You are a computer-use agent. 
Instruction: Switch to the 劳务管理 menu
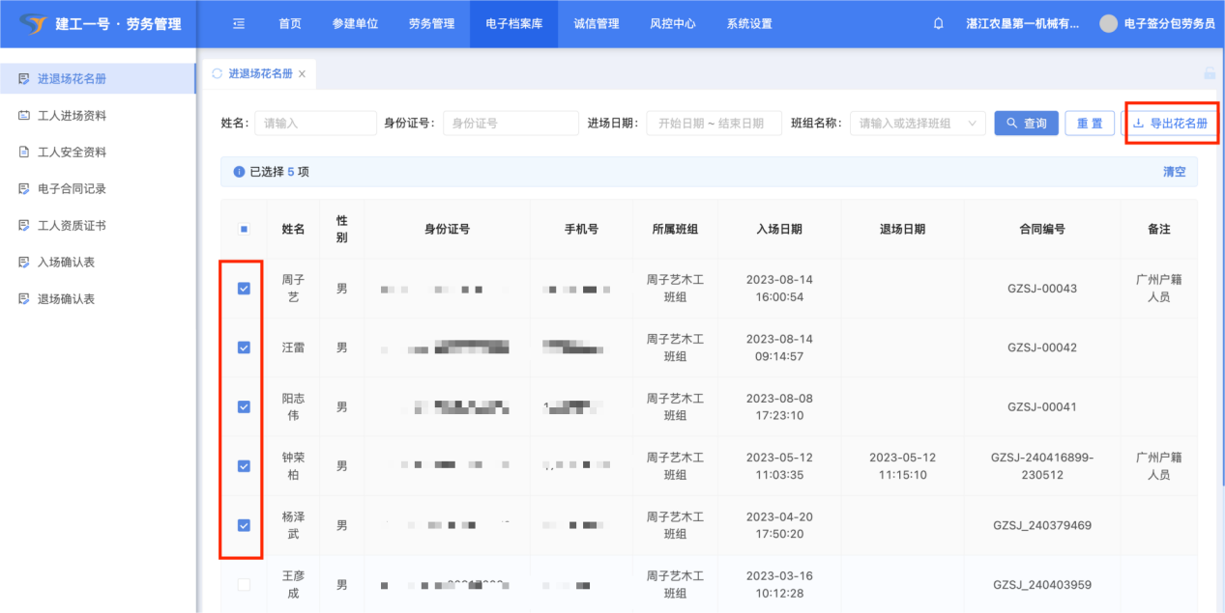(x=431, y=24)
